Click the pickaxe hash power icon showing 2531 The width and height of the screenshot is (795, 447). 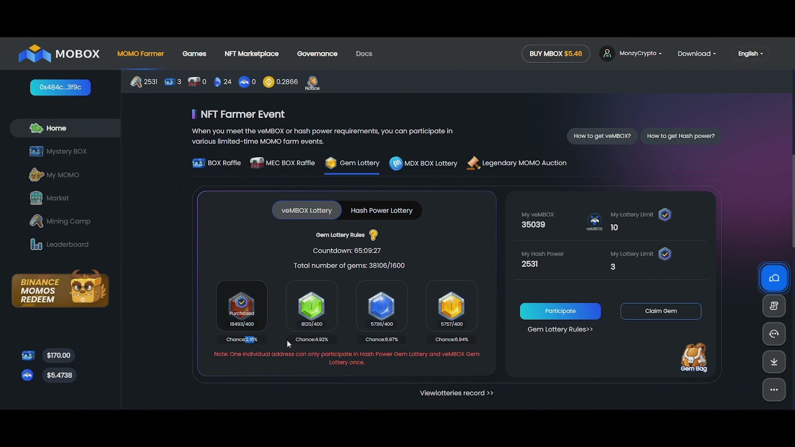pos(136,82)
